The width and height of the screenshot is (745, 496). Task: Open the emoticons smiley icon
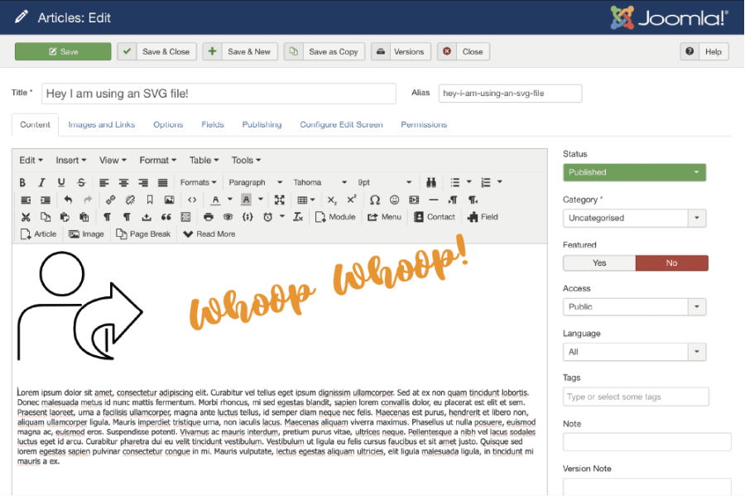[x=394, y=200]
